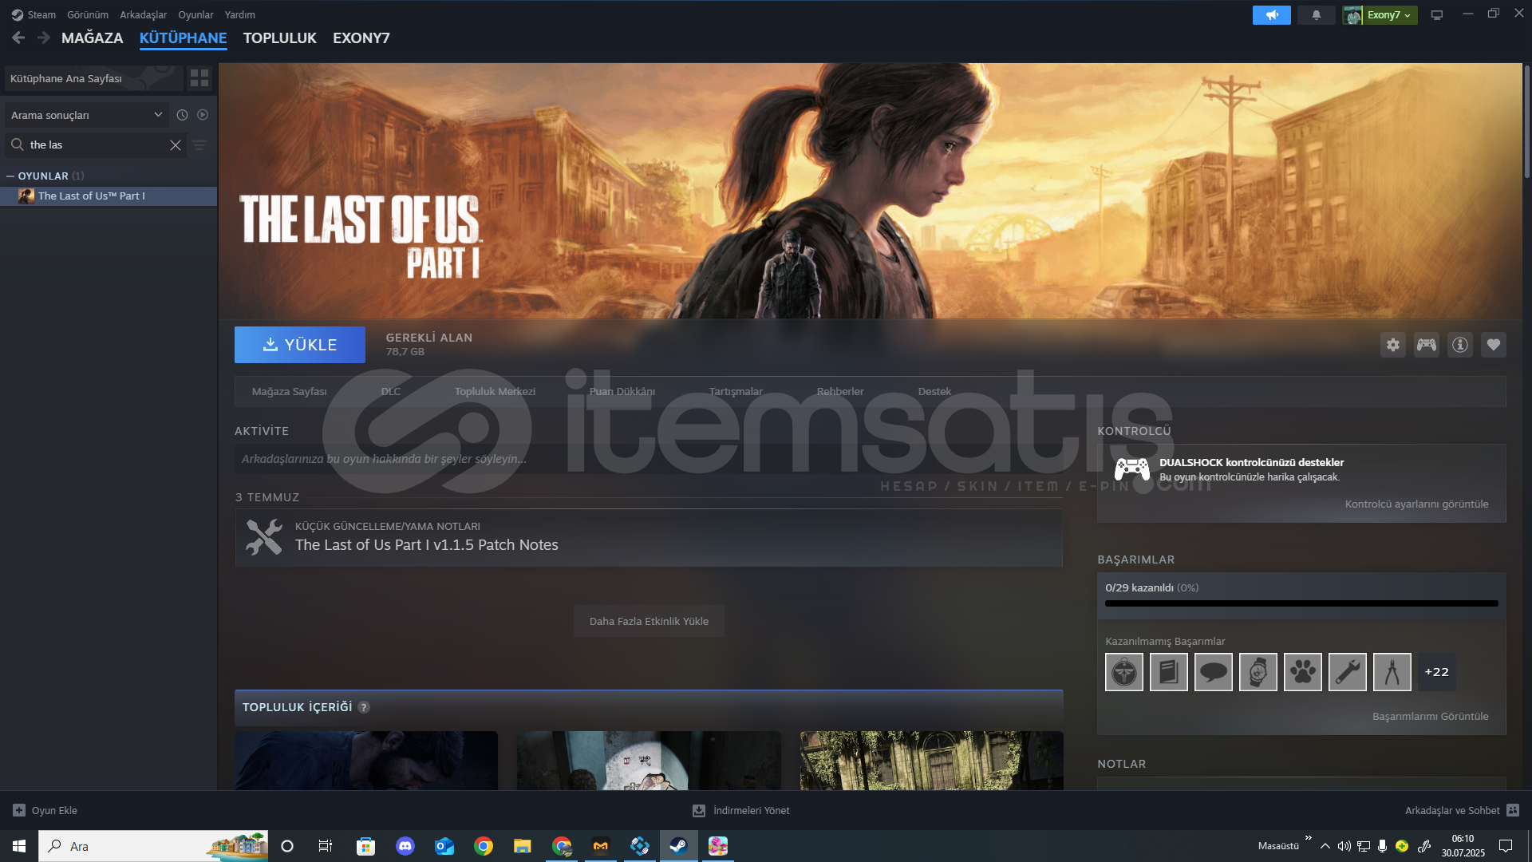The image size is (1532, 862).
Task: Select the wristwatch achievement icon
Action: (x=1258, y=672)
